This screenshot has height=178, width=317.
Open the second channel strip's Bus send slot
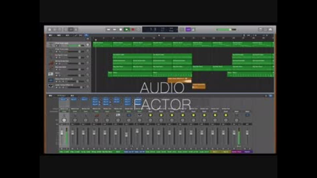coord(74,99)
